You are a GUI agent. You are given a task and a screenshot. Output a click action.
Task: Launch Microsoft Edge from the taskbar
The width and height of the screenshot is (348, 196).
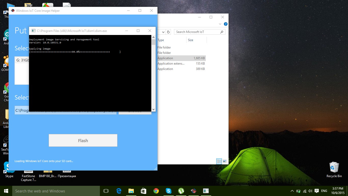pyautogui.click(x=119, y=191)
